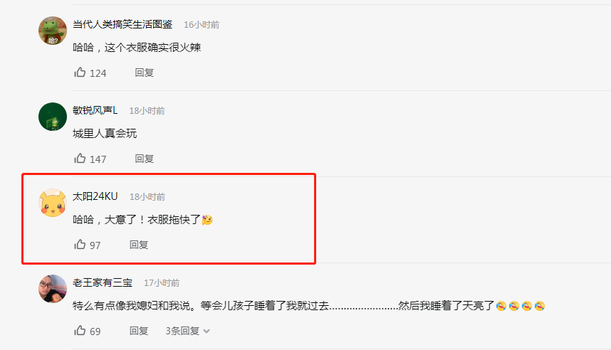611x350 pixels.
Task: Open username 太阳24KU
Action: [95, 196]
